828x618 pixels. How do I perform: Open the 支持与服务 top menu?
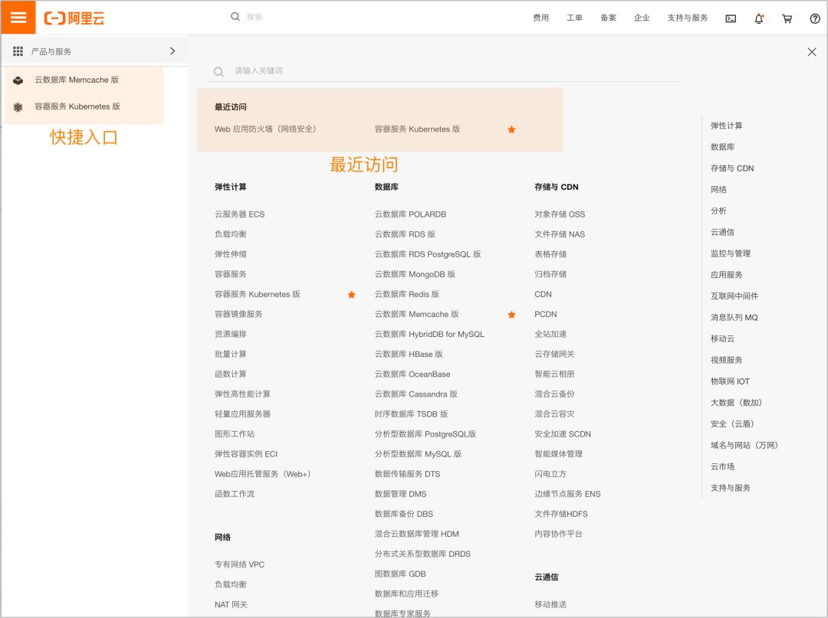pyautogui.click(x=688, y=18)
